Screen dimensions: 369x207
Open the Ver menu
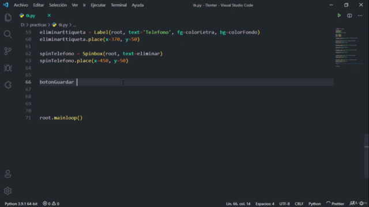75,5
